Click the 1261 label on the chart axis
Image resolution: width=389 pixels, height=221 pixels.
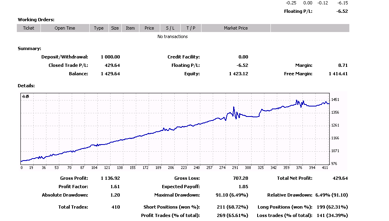click(x=335, y=125)
